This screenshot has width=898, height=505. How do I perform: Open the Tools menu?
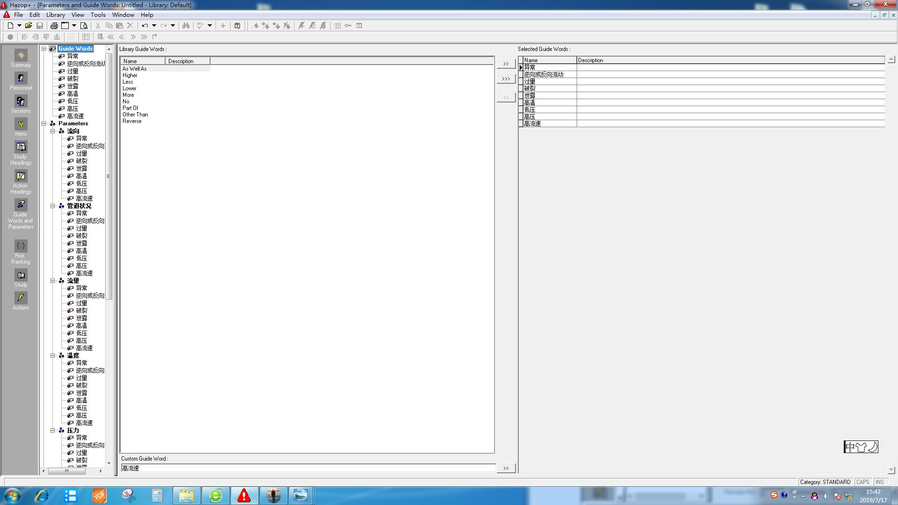click(98, 15)
